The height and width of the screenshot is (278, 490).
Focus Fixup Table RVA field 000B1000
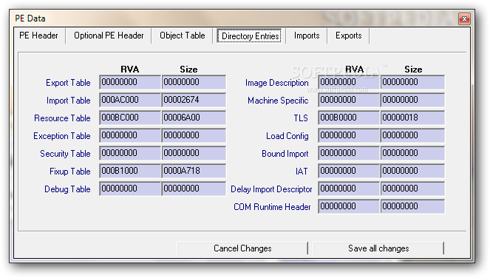(130, 171)
